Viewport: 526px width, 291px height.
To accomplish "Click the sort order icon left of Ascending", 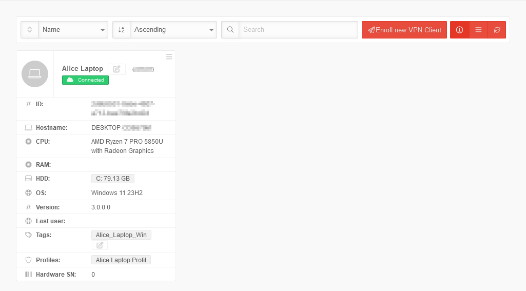I will (x=121, y=30).
